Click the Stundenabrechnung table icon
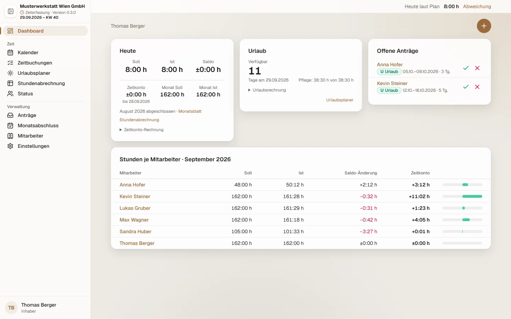This screenshot has width=511, height=319. tap(10, 83)
